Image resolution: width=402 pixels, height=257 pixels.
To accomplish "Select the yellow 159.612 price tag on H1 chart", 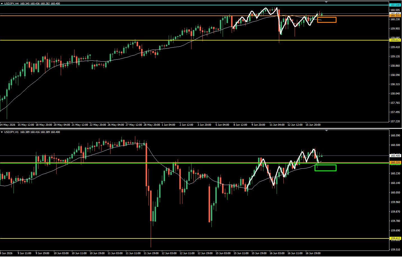I will pos(395,238).
